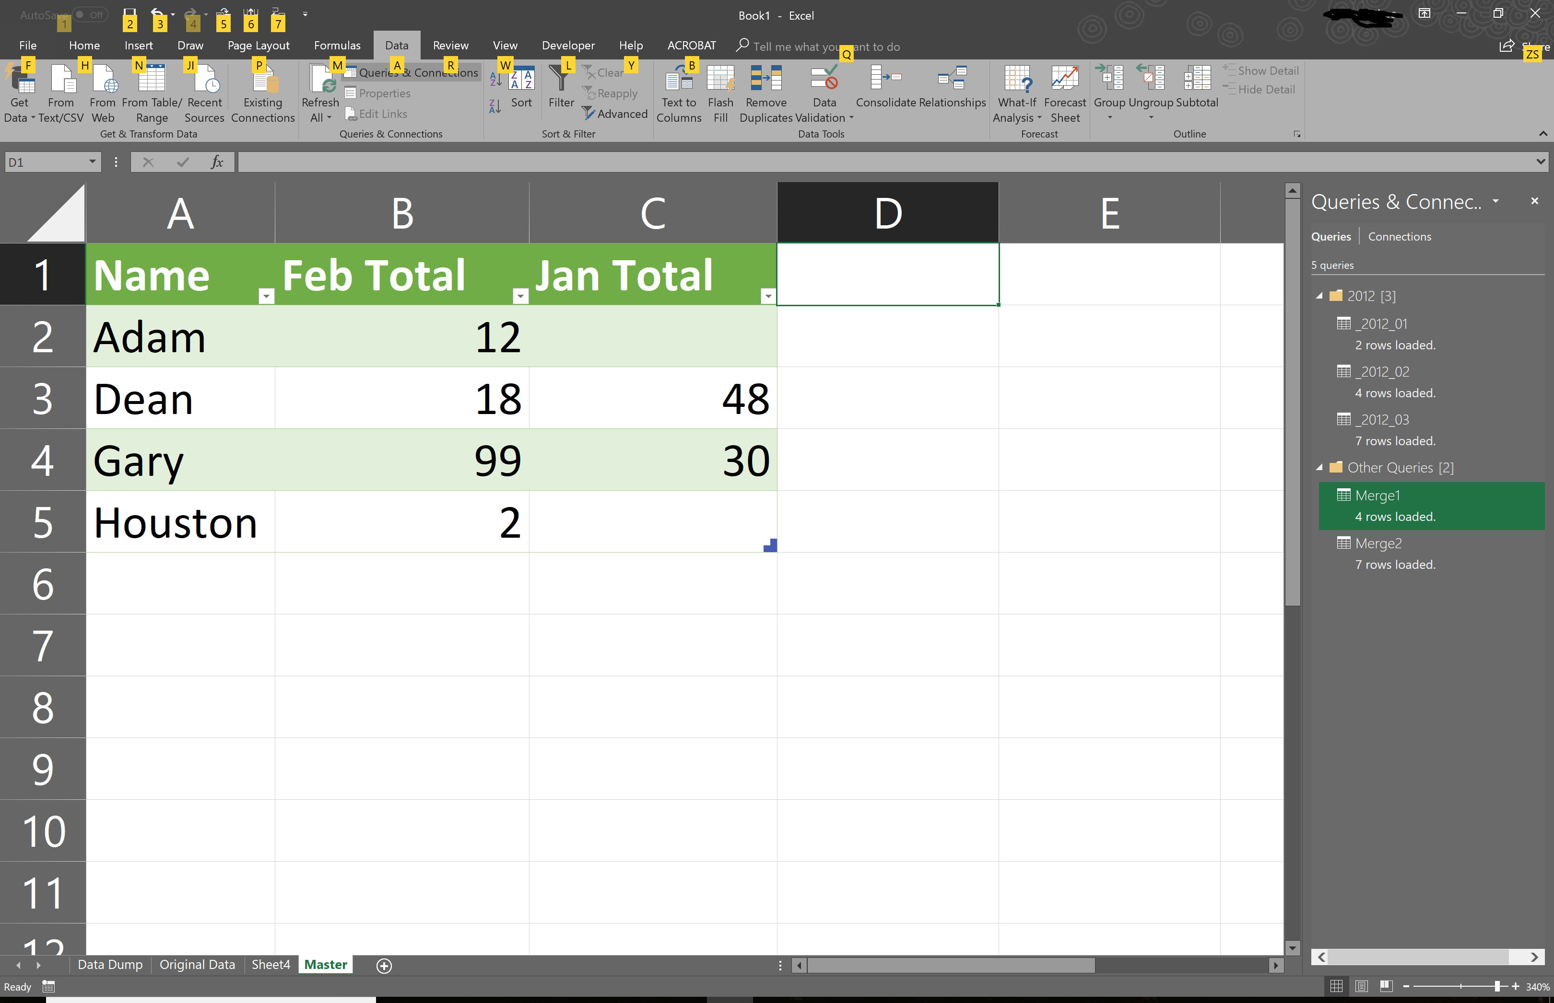Click the Tell me search box
Screen dimensions: 1554x1003
826,46
